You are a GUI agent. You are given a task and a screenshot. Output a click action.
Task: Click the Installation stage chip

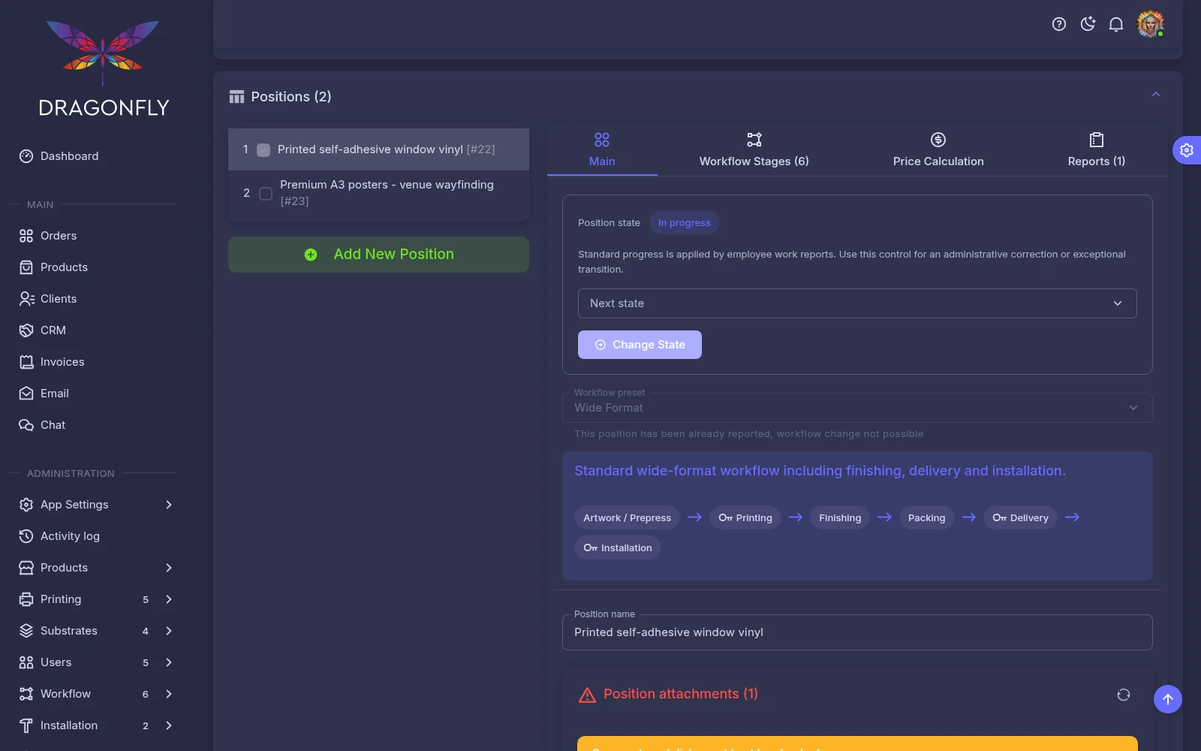(x=618, y=547)
